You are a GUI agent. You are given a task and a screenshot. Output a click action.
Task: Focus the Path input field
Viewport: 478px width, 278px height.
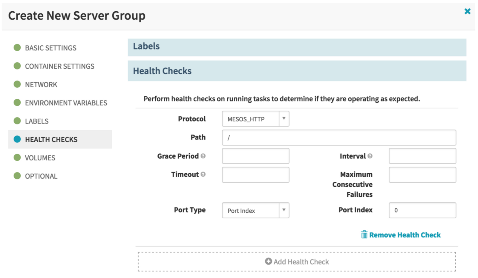click(x=339, y=138)
